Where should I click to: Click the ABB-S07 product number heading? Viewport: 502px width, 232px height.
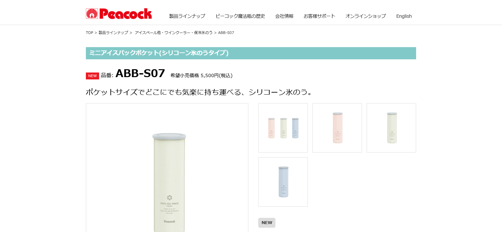point(140,73)
